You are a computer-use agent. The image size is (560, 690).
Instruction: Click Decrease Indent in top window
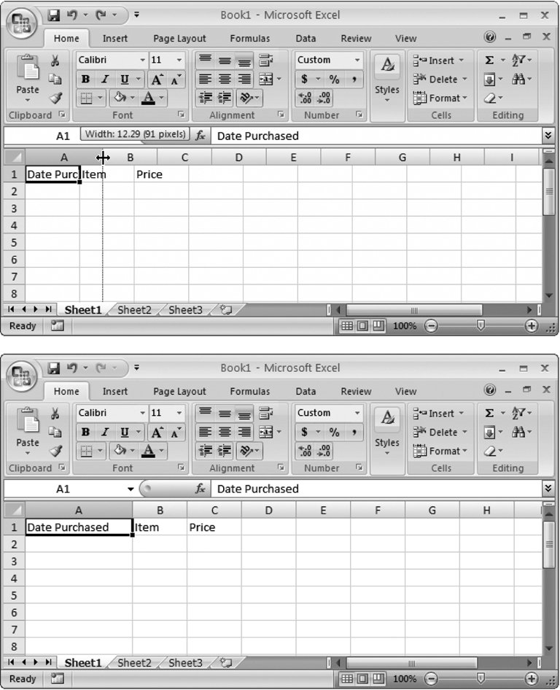pyautogui.click(x=205, y=98)
